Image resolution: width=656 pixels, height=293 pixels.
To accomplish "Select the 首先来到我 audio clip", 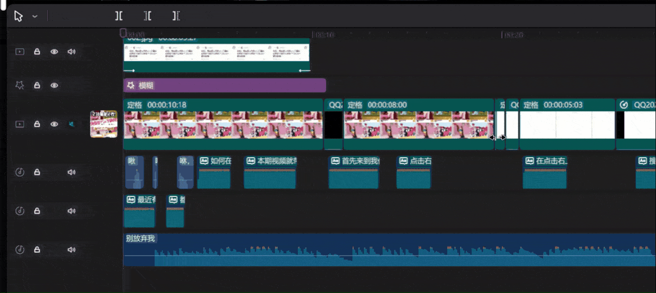I will (x=354, y=172).
